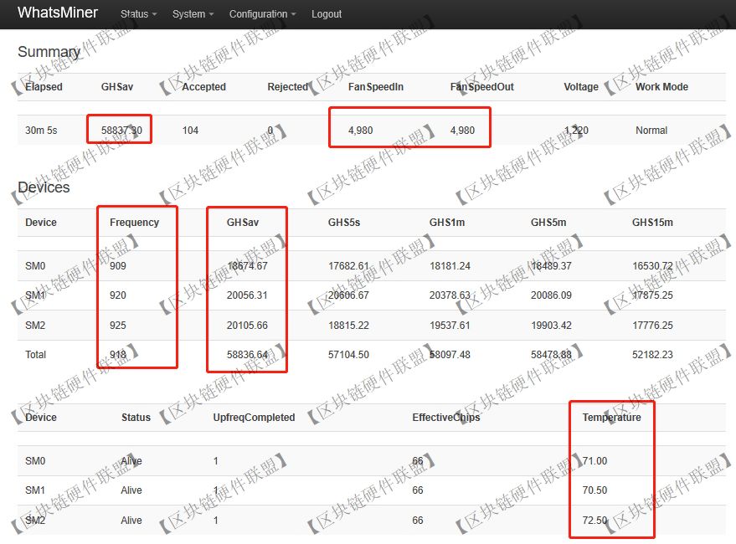
Task: Click the UpfreqCompleted column header
Action: [x=254, y=418]
